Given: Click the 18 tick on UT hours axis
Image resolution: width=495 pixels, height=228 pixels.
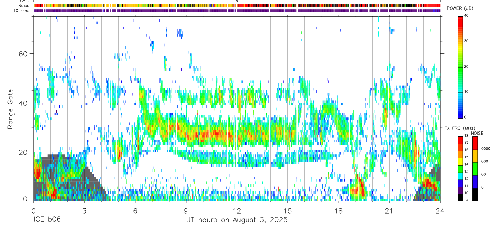Looking at the screenshot, I should 339,210.
